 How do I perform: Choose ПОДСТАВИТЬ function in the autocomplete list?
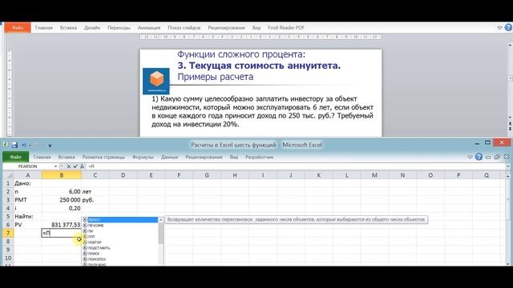click(x=120, y=248)
